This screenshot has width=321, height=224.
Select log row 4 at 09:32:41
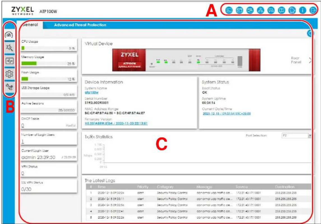[x=198, y=211]
